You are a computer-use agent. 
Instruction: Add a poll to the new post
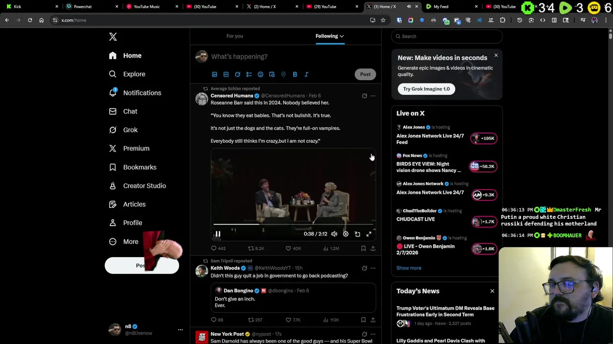pyautogui.click(x=249, y=75)
